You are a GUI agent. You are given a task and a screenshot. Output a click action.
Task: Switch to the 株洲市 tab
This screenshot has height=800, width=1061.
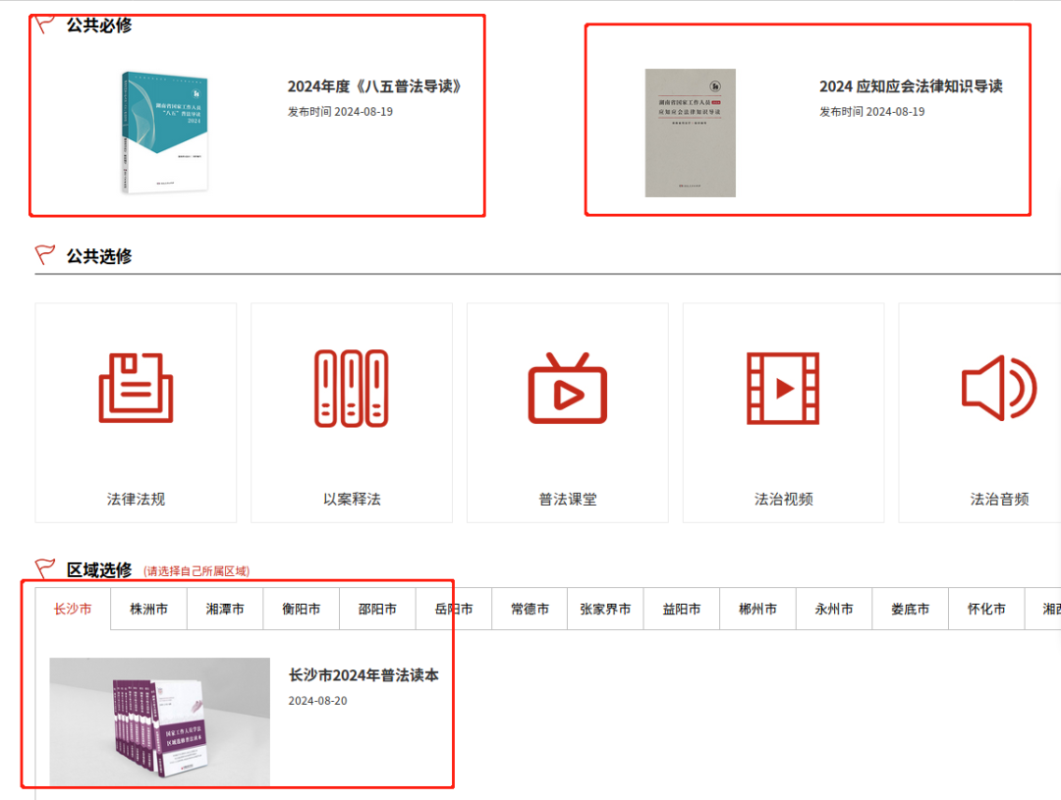pos(147,609)
